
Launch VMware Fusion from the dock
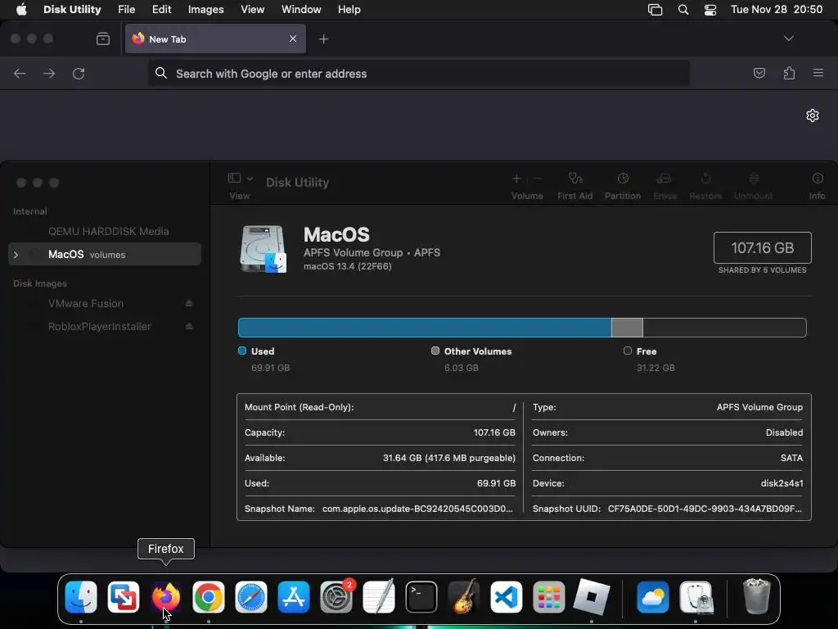coord(124,597)
